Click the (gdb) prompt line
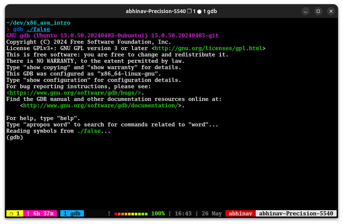The height and width of the screenshot is (224, 343). click(x=15, y=137)
